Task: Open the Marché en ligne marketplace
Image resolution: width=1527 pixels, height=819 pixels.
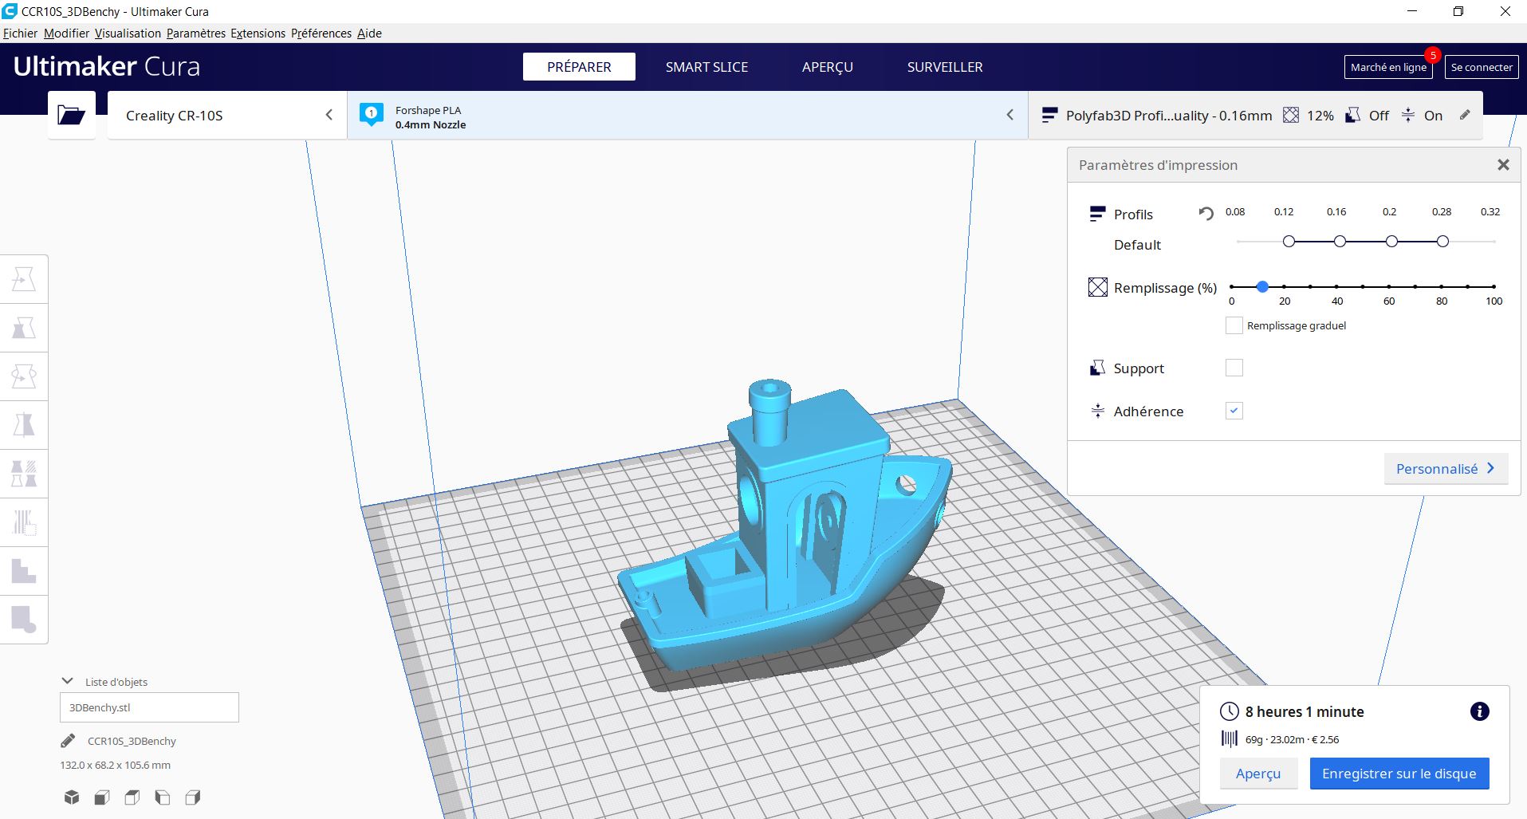Action: point(1388,67)
